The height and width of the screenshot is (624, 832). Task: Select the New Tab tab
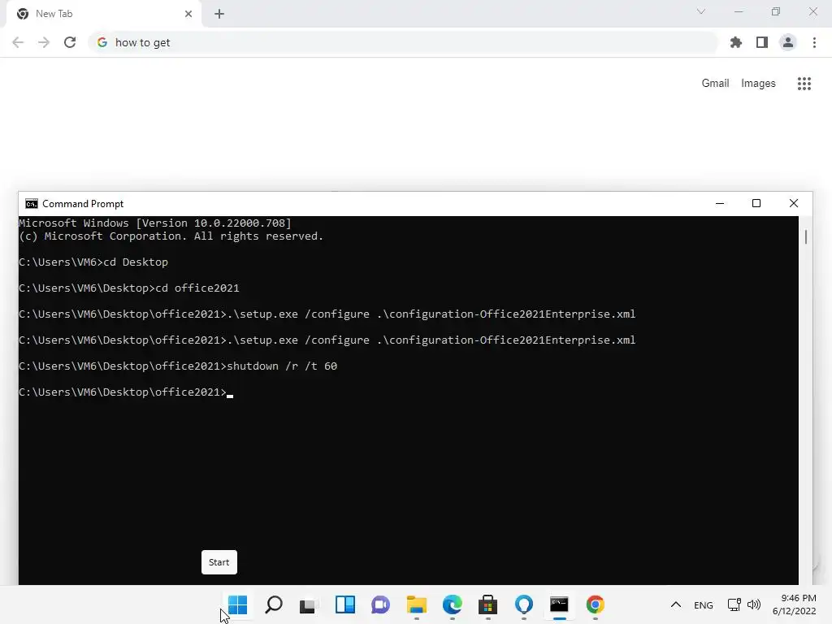coord(104,14)
